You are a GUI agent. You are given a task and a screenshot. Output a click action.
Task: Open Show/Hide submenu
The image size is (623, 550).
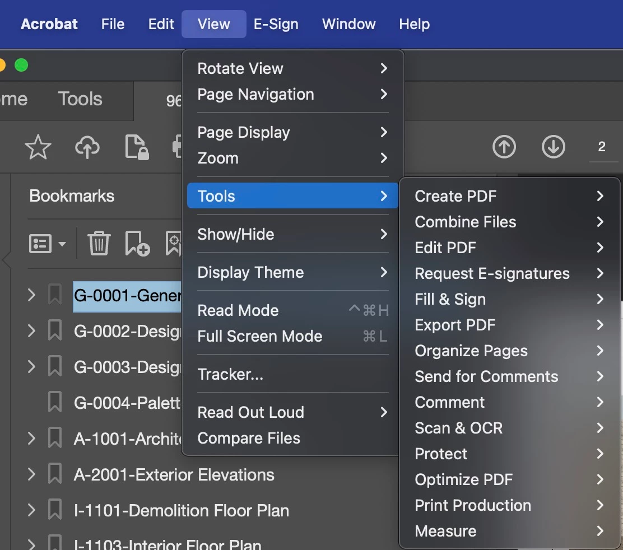(293, 234)
